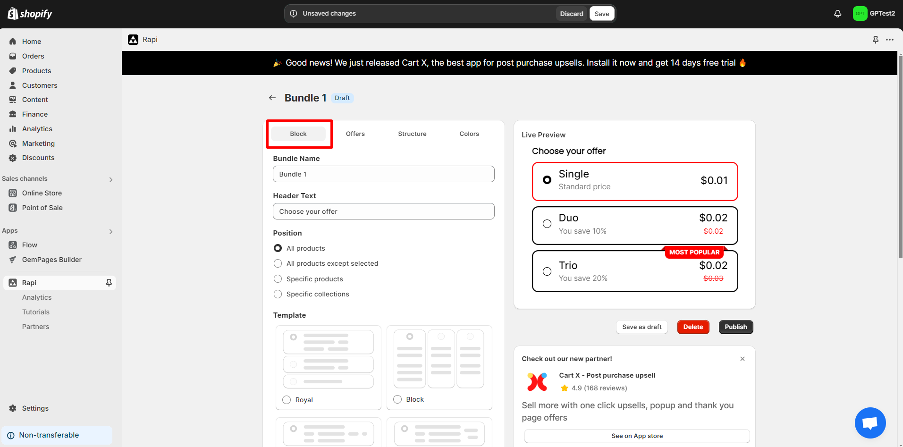903x447 pixels.
Task: Open the notifications bell
Action: [x=838, y=13]
